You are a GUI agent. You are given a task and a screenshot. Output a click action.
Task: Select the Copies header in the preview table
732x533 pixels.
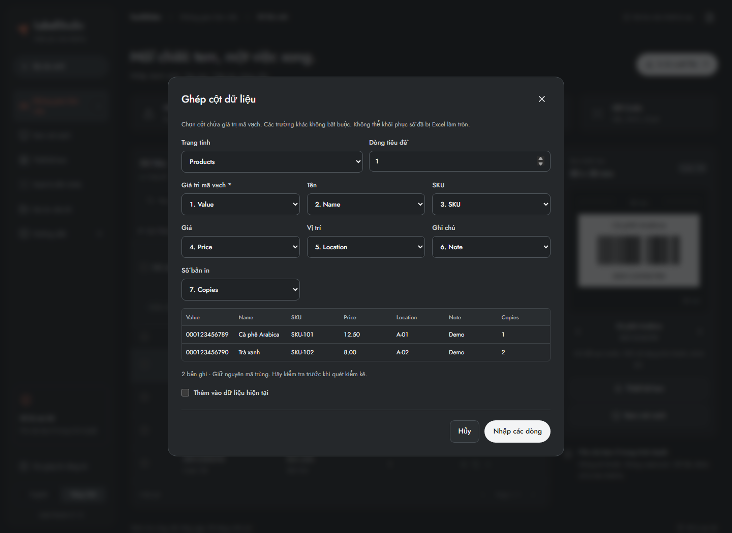[x=510, y=317]
